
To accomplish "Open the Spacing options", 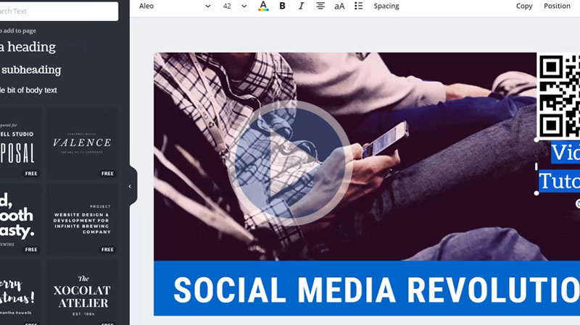I will click(386, 6).
